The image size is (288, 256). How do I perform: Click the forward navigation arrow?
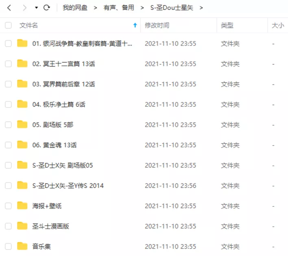point(24,8)
